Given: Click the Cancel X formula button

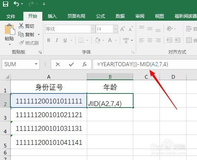Looking at the screenshot, I should pyautogui.click(x=58, y=64).
